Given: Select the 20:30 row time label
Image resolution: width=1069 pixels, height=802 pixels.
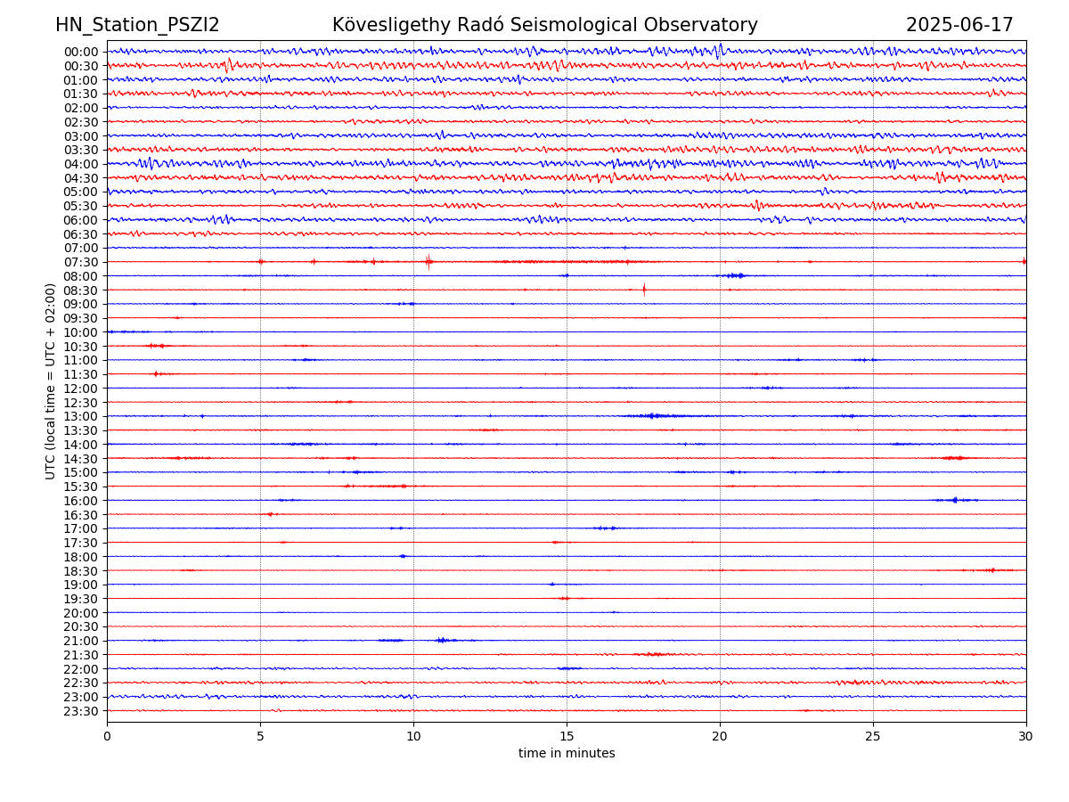Looking at the screenshot, I should (81, 626).
